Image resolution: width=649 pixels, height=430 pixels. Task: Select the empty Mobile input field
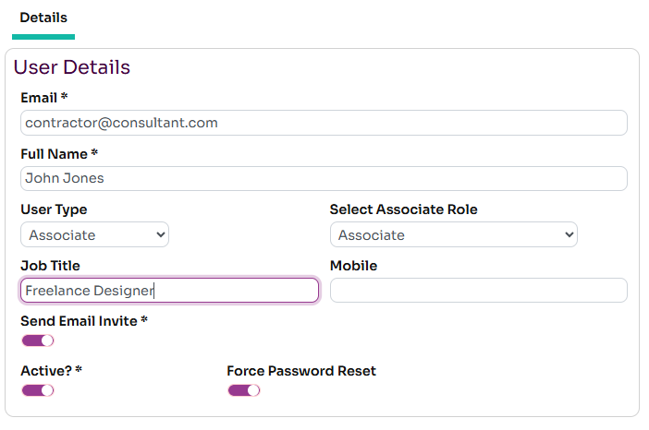(x=478, y=291)
